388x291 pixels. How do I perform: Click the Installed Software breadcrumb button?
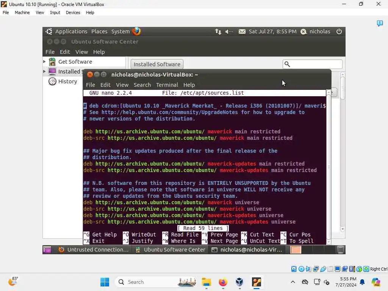tap(157, 64)
